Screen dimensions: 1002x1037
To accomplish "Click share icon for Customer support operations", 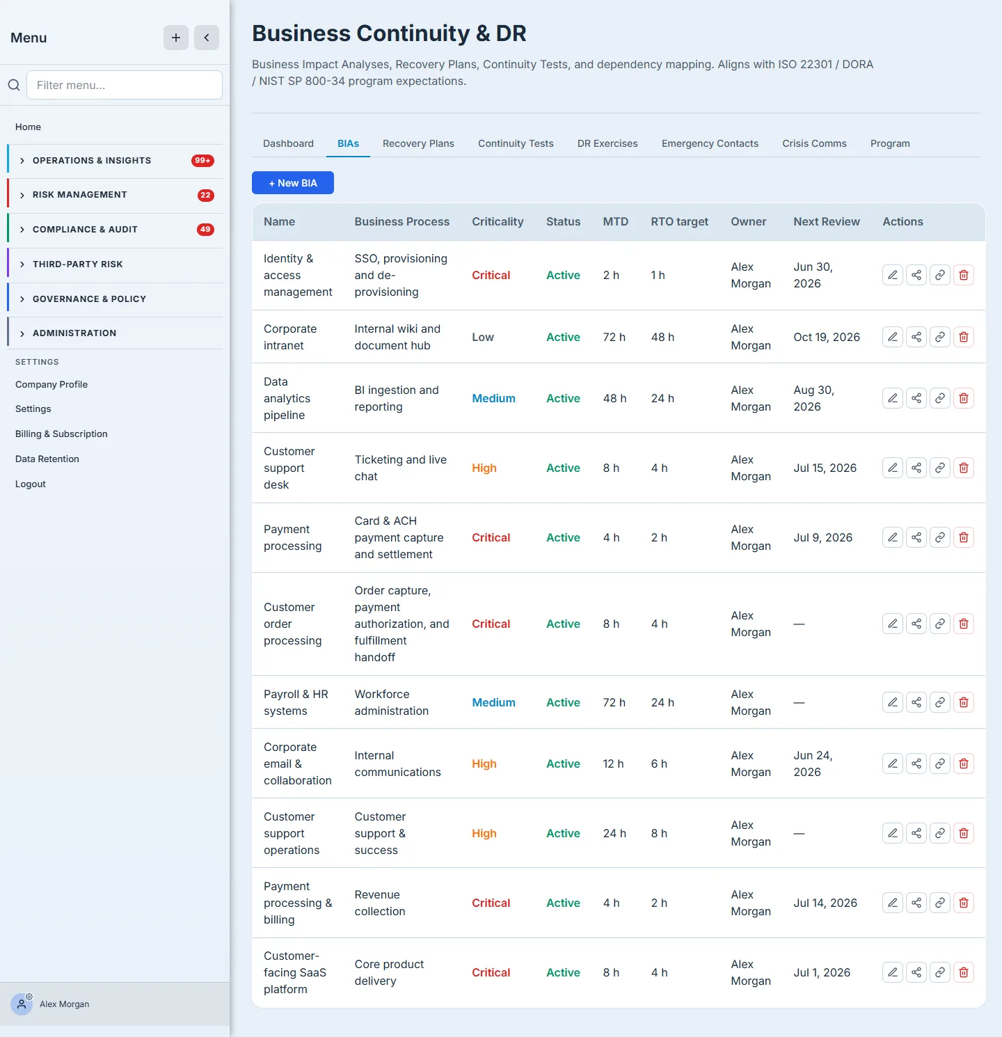I will [916, 833].
